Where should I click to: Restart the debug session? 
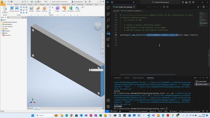pos(164,7)
